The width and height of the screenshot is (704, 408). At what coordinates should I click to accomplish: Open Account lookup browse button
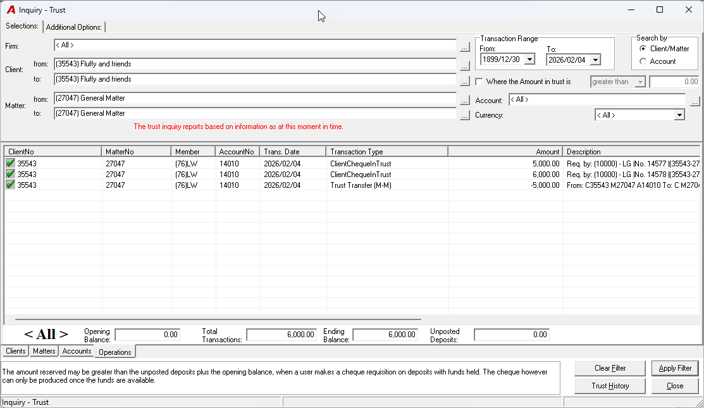(695, 101)
